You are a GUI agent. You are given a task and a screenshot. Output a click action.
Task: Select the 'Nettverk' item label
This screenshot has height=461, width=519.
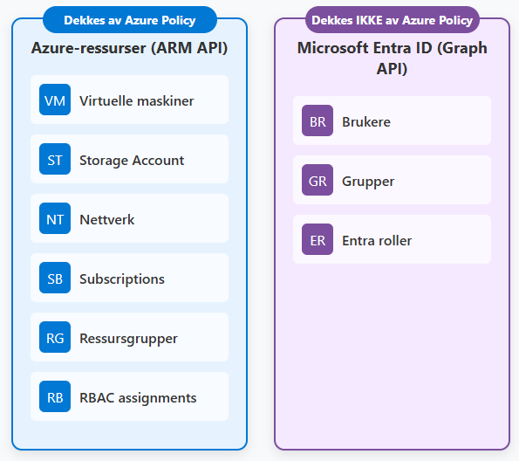[x=107, y=219]
